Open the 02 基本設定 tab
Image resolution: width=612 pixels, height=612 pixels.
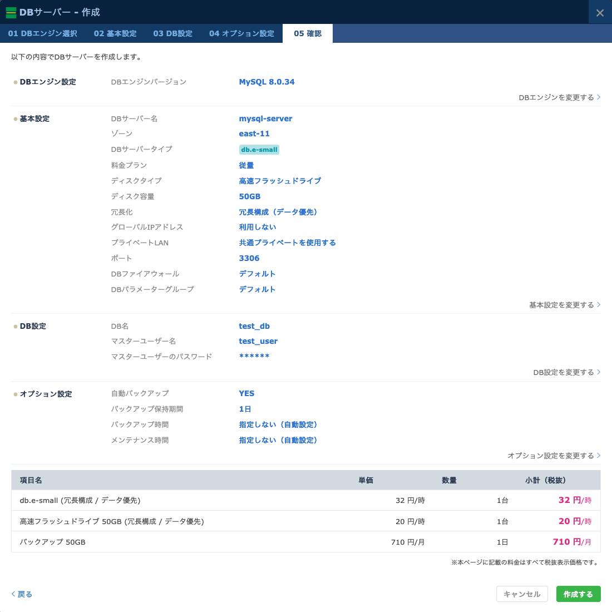[115, 33]
